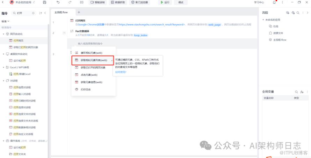This screenshot has width=311, height=158.
Task: Collapse the 网页自动化 category
Action: coord(3,34)
